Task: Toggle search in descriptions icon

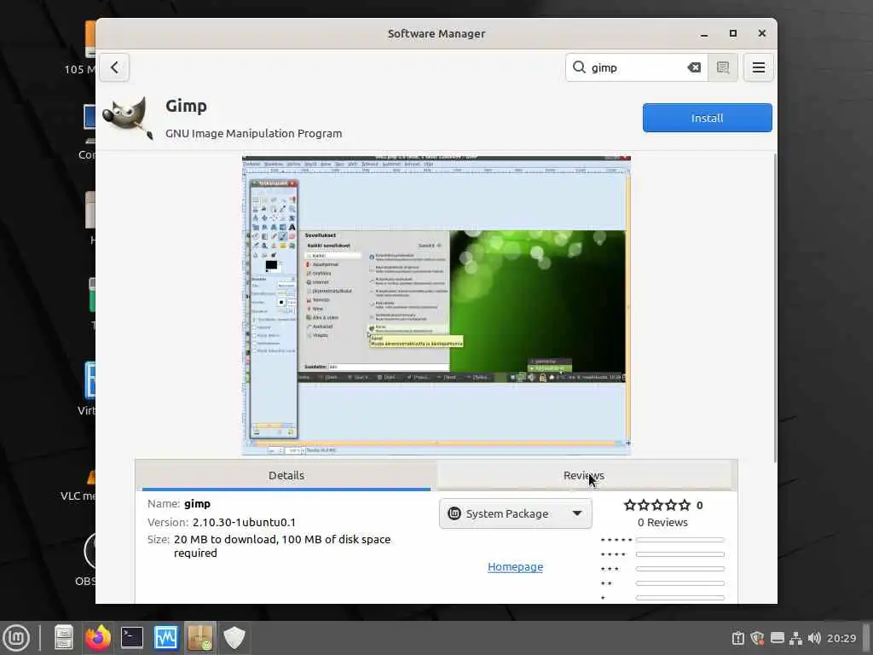Action: tap(723, 67)
